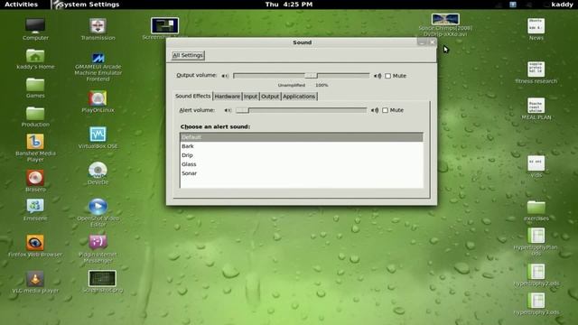Open the Computer desktop icon
The height and width of the screenshot is (325, 578).
tap(35, 26)
